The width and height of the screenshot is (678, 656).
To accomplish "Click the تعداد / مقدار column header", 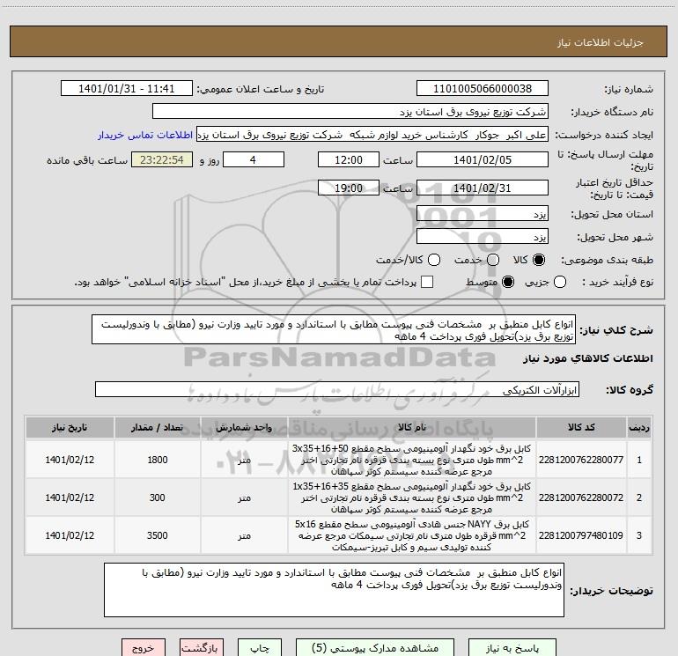I will coord(157,428).
